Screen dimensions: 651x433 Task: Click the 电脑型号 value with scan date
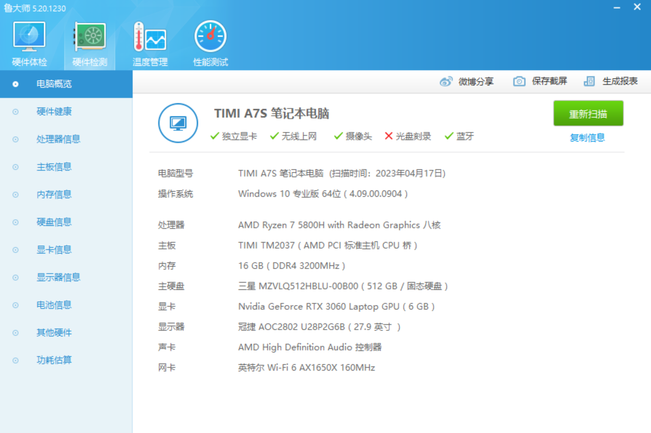(x=342, y=173)
